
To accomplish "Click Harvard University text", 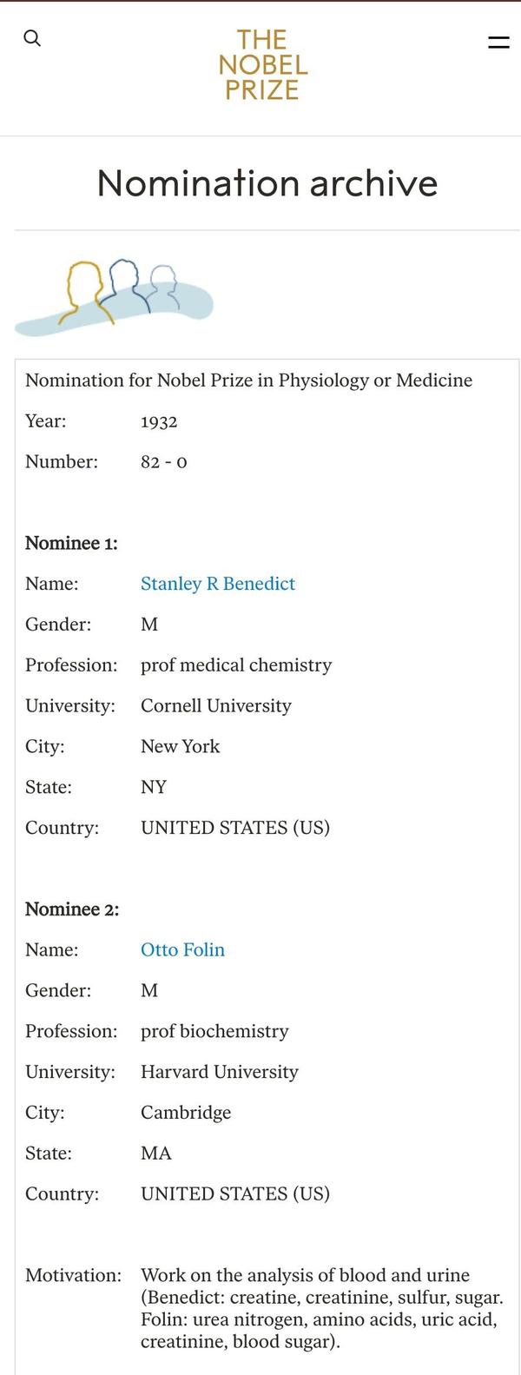I will 220,1072.
